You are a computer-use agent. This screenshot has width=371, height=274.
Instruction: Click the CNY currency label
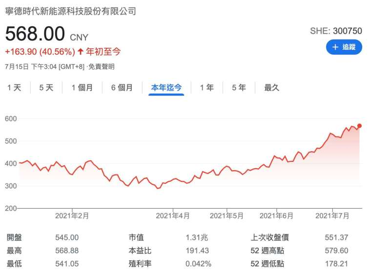79,38
